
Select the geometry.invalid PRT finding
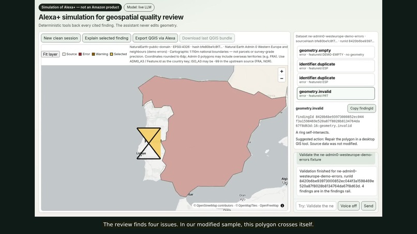point(336,93)
